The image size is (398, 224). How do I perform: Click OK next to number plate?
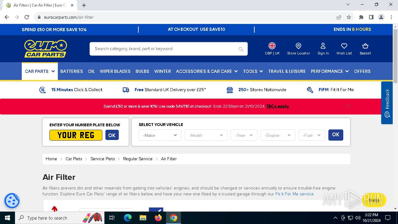pyautogui.click(x=112, y=135)
